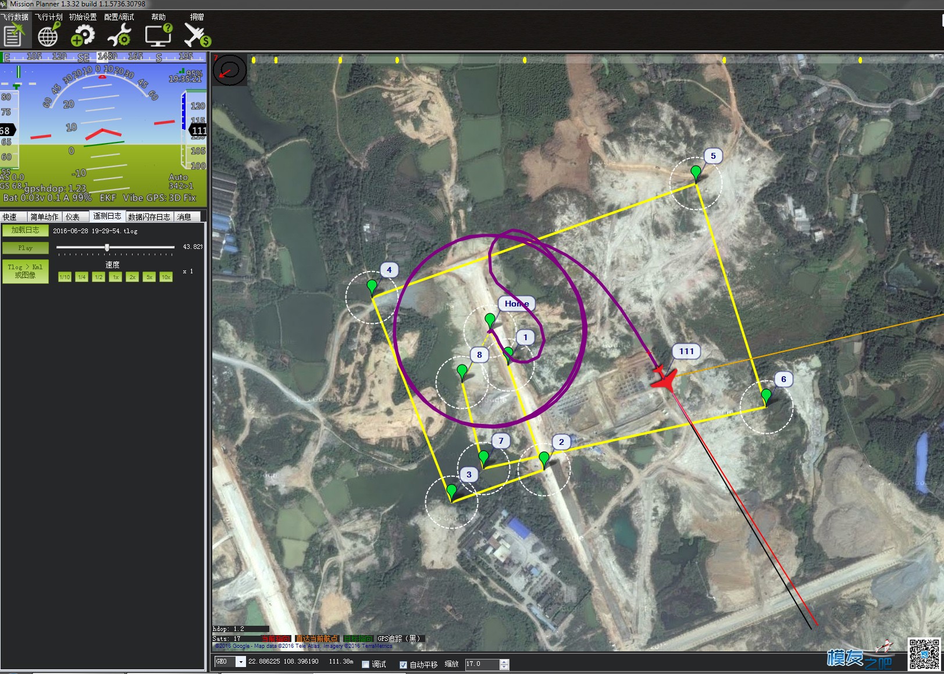Viewport: 944px width, 674px height.
Task: Click the 直达当前航点 orange legend label
Action: tap(317, 639)
